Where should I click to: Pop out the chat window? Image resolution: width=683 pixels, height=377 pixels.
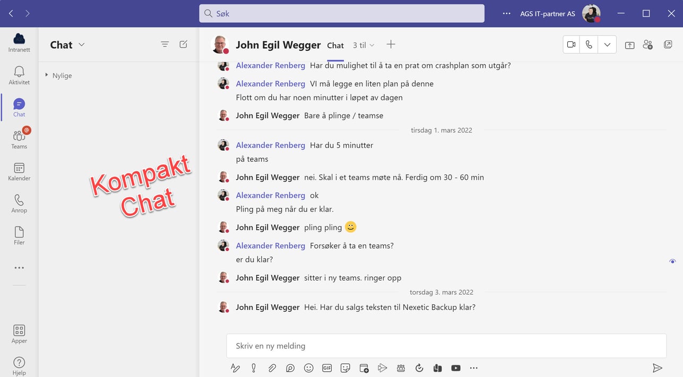click(x=668, y=45)
